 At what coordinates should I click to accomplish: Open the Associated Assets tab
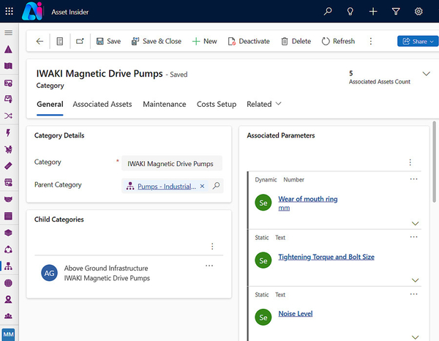pyautogui.click(x=102, y=104)
